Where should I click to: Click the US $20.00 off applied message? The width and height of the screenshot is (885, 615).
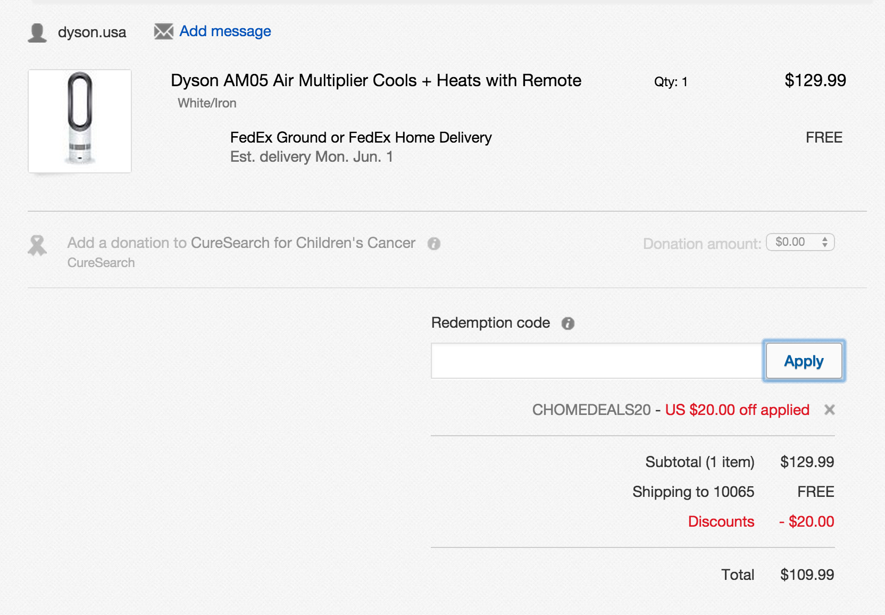pyautogui.click(x=737, y=410)
